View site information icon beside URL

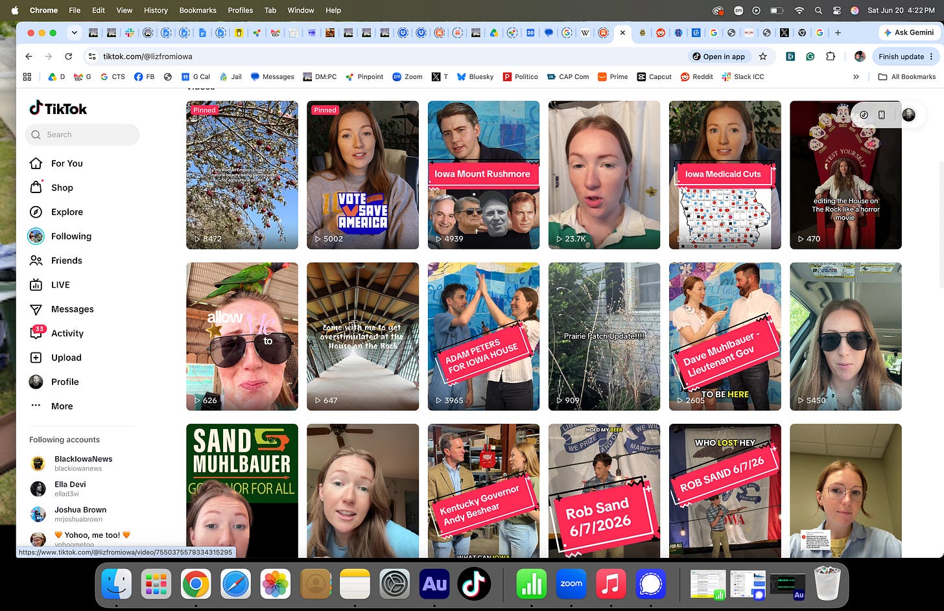[92, 56]
